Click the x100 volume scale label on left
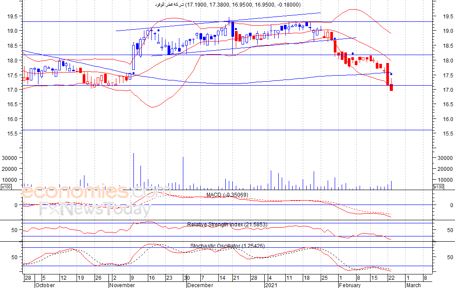Viewport: 455px width, 288px height. (x=6, y=187)
